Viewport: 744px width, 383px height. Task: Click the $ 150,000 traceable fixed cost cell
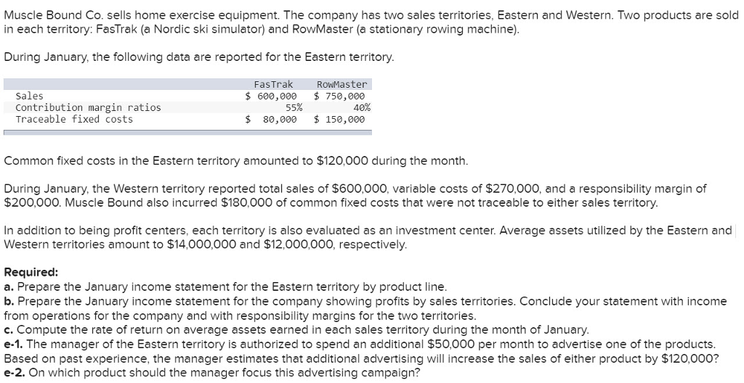[x=339, y=119]
